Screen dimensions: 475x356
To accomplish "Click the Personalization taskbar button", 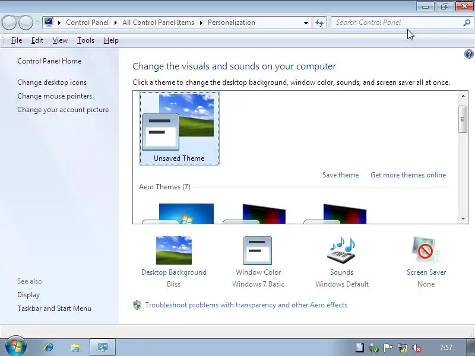I will pyautogui.click(x=103, y=347).
